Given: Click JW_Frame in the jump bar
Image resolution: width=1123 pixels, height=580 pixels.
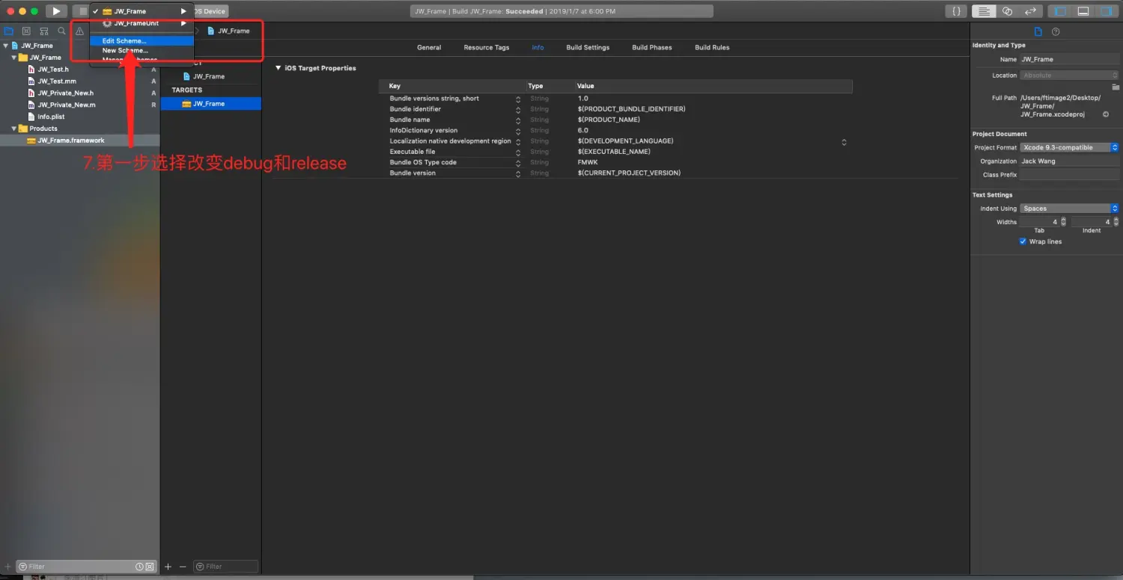Looking at the screenshot, I should point(228,31).
